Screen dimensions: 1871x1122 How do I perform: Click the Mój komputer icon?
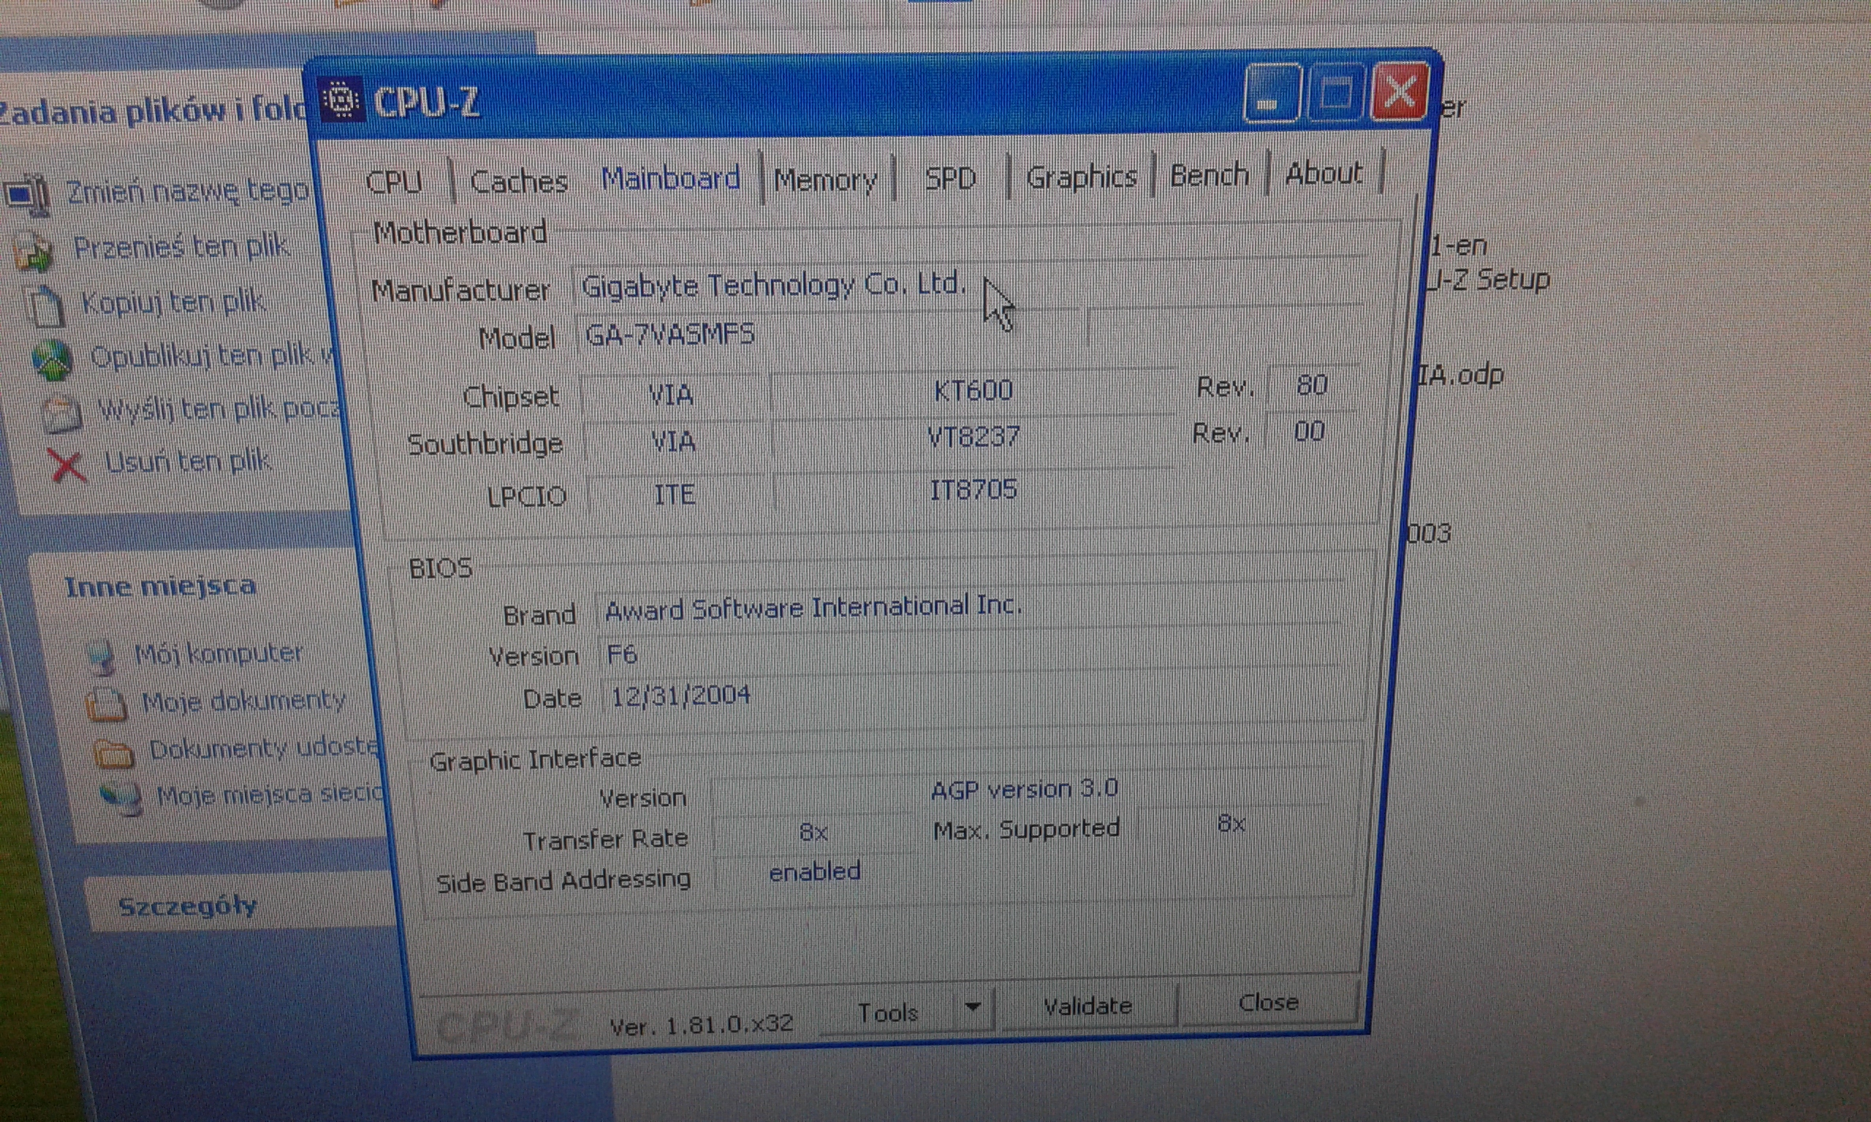coord(101,656)
